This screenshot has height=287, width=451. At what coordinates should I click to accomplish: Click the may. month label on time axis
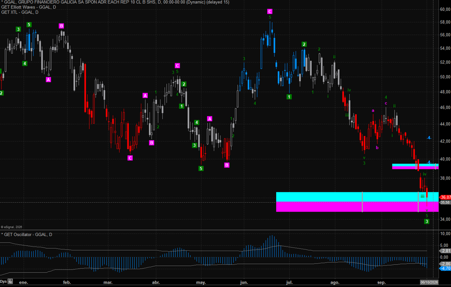pyautogui.click(x=201, y=282)
